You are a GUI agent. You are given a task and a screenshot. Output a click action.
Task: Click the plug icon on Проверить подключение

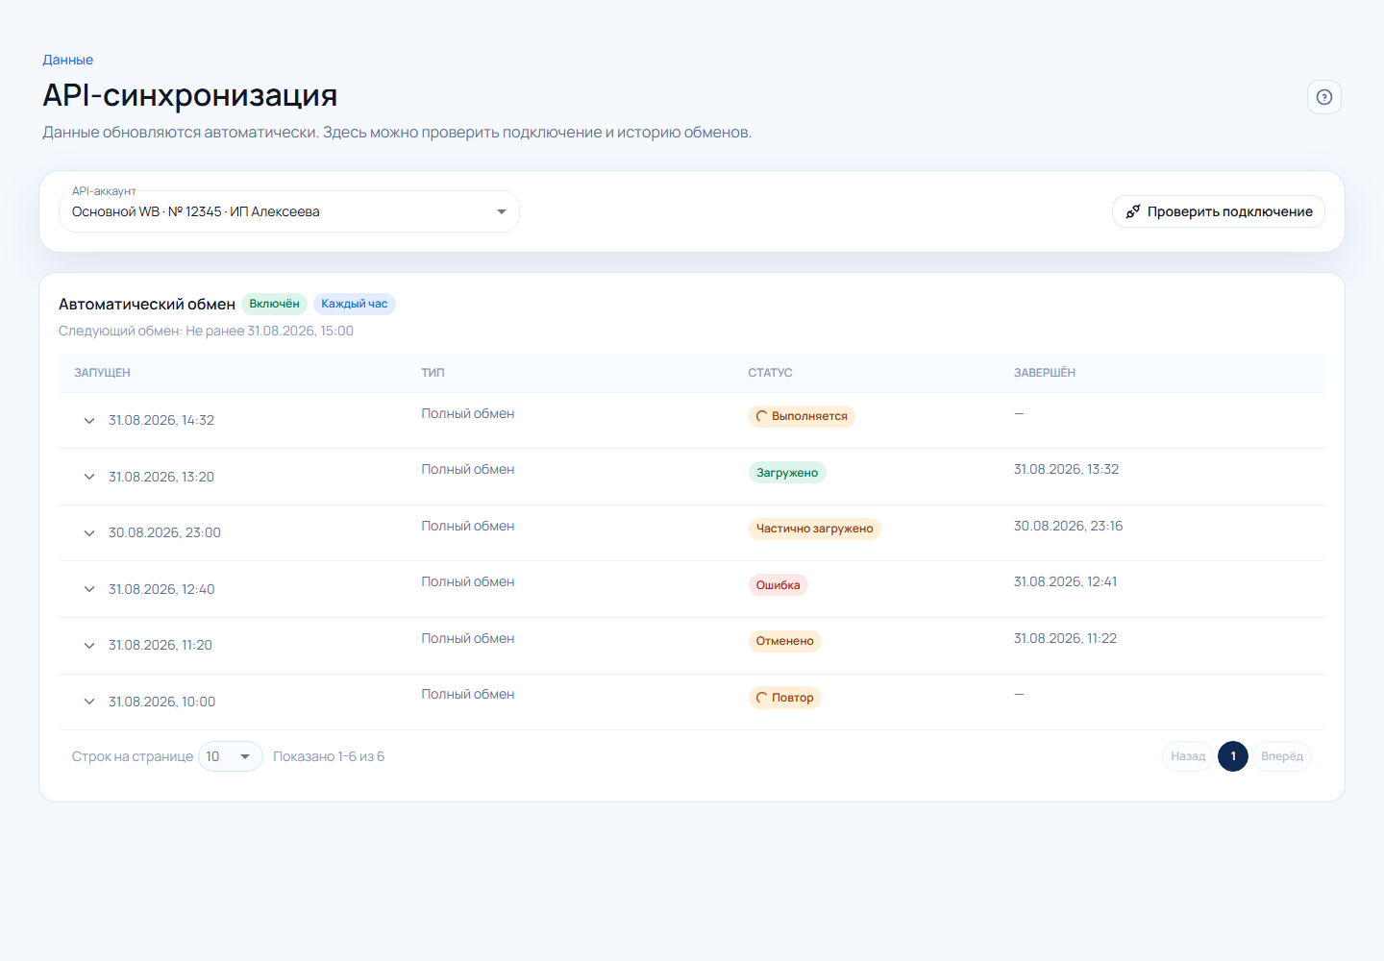[x=1133, y=211]
